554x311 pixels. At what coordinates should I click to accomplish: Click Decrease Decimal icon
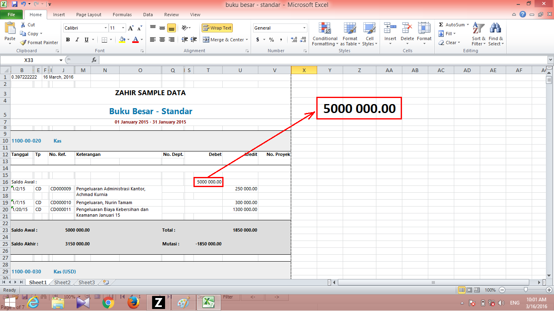[x=303, y=40]
